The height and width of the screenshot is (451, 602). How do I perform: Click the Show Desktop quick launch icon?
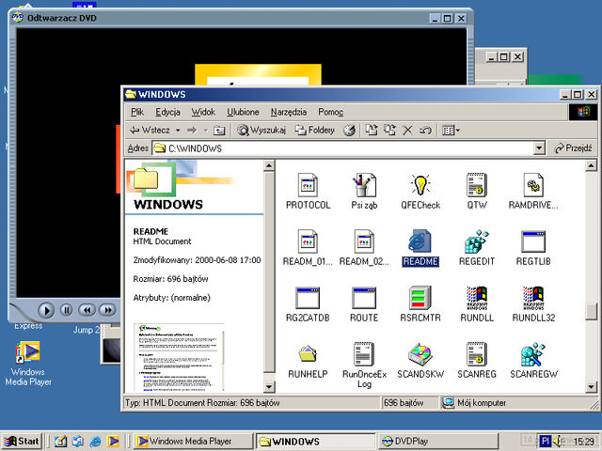[x=60, y=442]
